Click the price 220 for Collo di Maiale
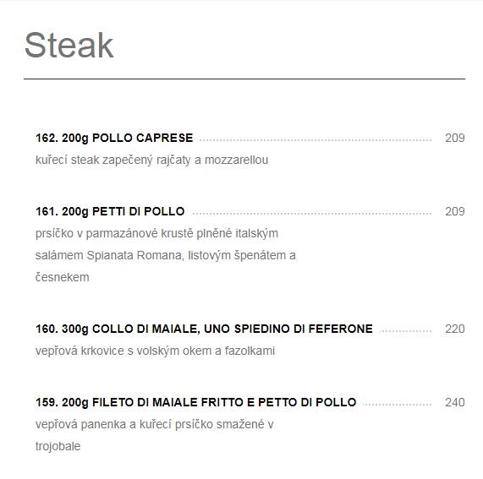 pyautogui.click(x=454, y=329)
